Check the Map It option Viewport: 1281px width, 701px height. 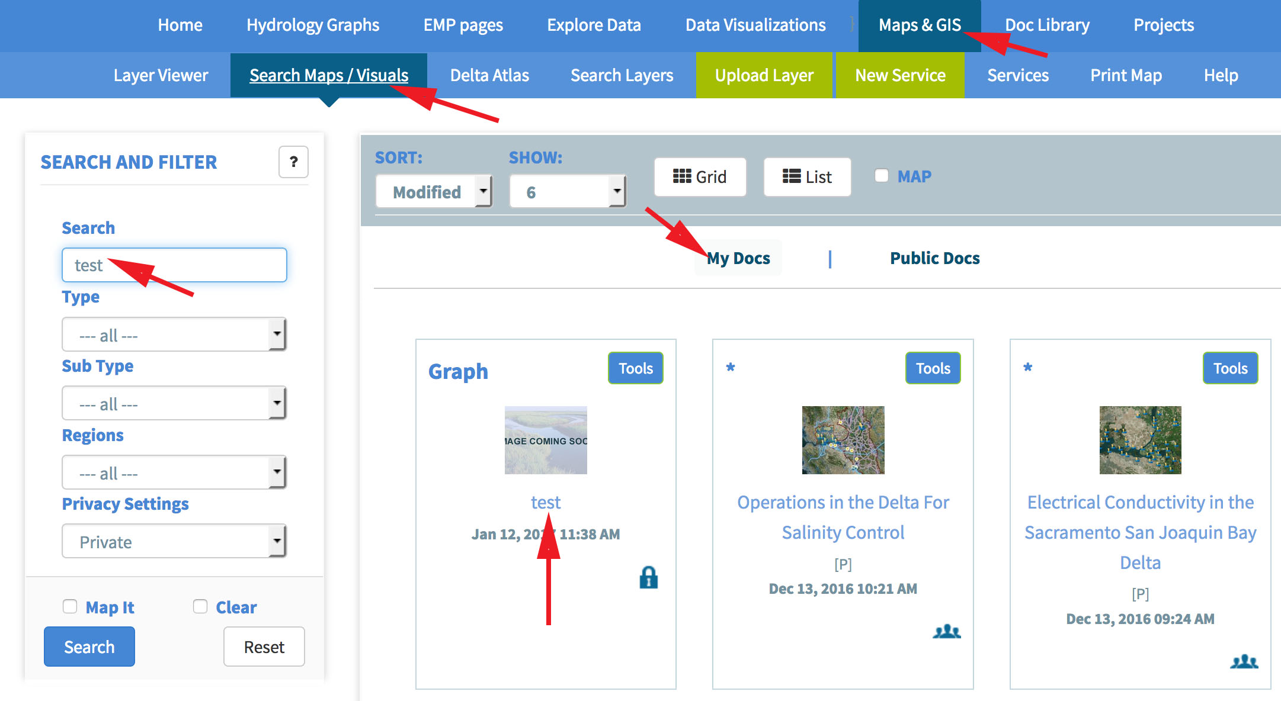(70, 606)
